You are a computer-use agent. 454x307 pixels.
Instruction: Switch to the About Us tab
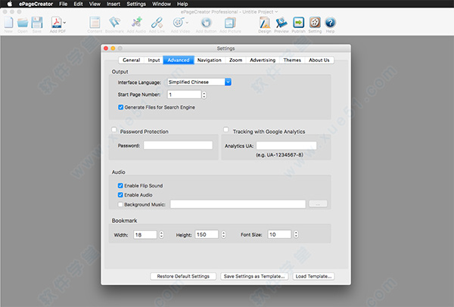pyautogui.click(x=319, y=60)
